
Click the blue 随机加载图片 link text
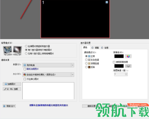32,69
